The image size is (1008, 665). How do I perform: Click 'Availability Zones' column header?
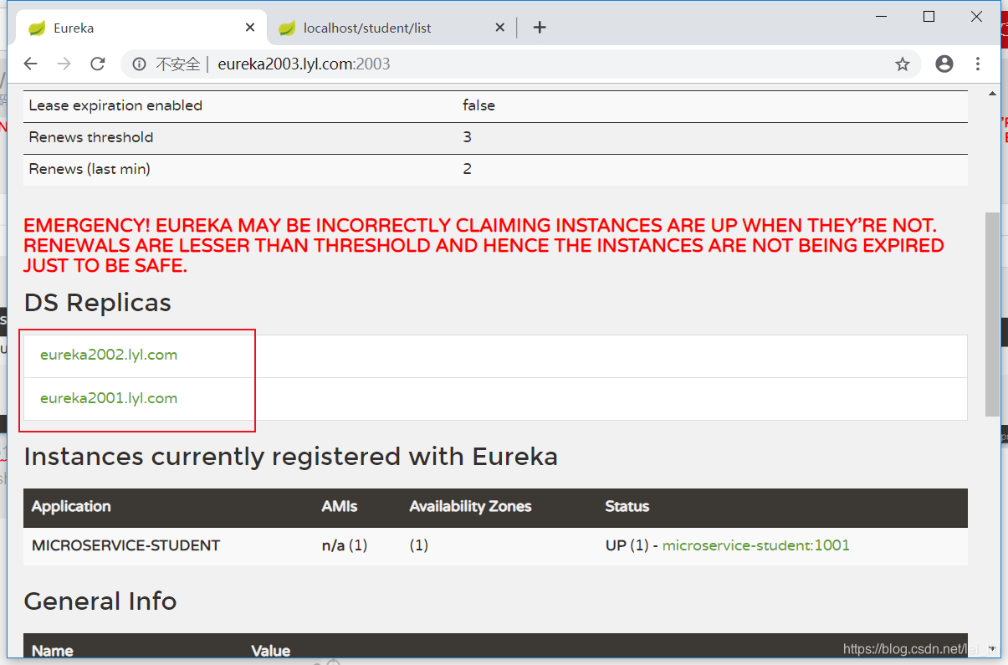(470, 506)
